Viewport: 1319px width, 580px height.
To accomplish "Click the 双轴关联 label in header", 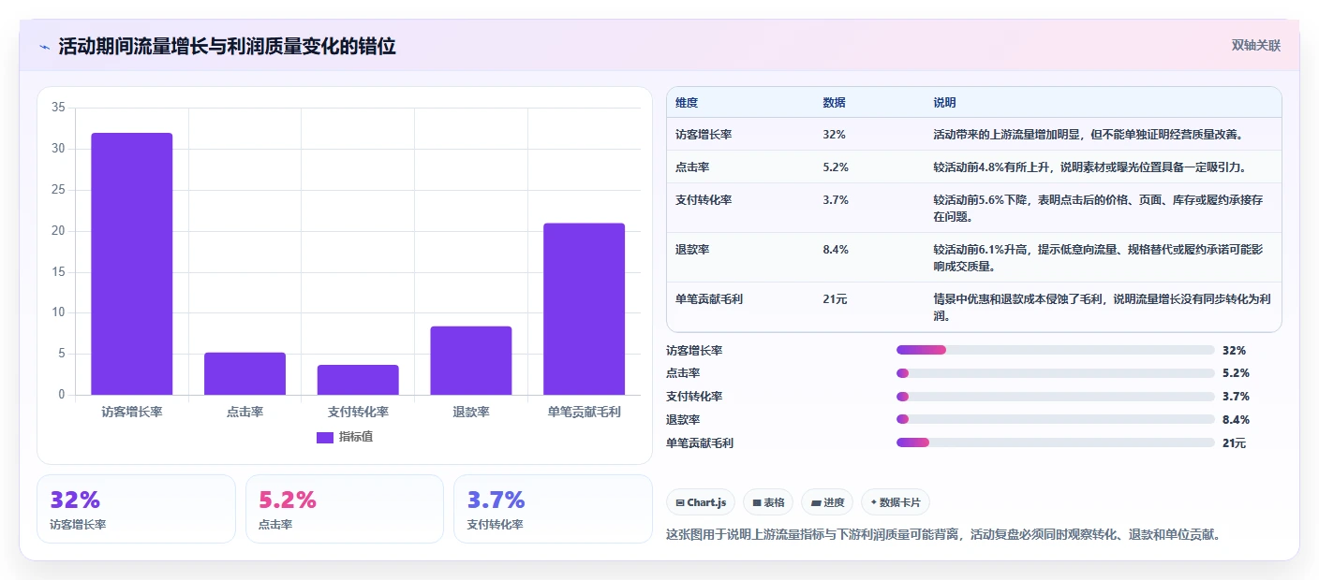I will click(x=1255, y=46).
